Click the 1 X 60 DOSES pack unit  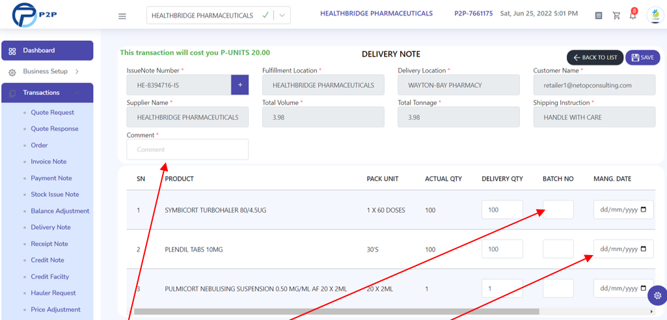pyautogui.click(x=387, y=210)
